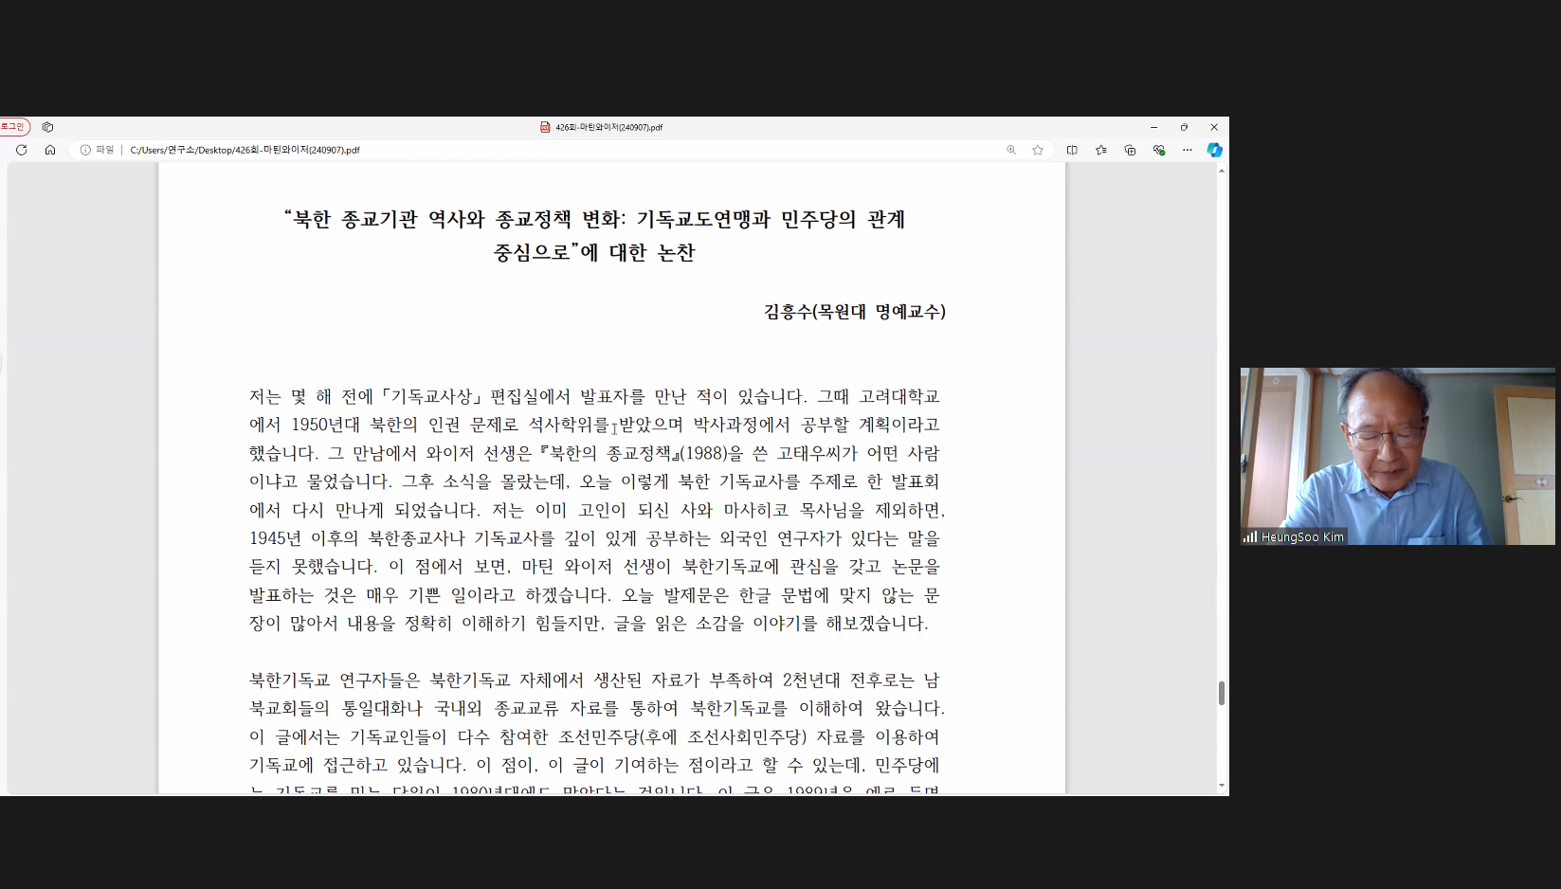This screenshot has height=889, width=1561.
Task: Click the line starting 1945년 이후의 북한종교사나
Action: click(x=594, y=538)
